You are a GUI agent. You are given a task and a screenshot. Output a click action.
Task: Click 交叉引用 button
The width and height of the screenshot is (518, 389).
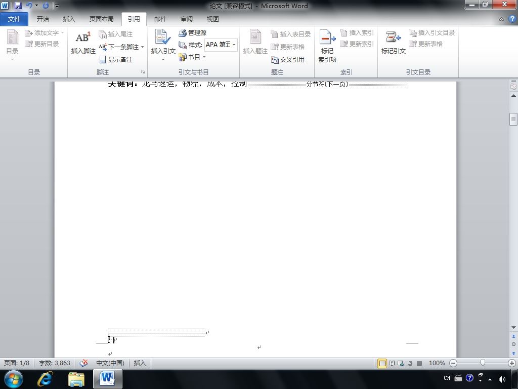(x=288, y=60)
